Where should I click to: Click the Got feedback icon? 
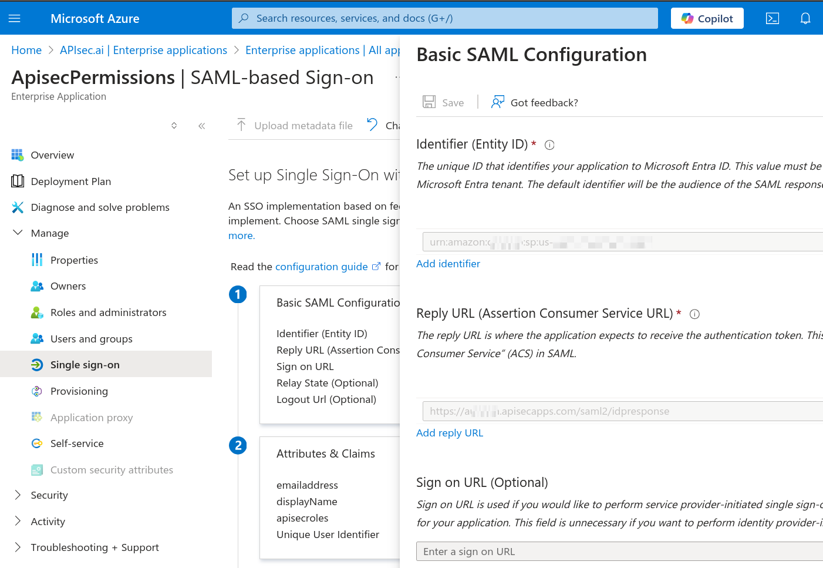498,102
